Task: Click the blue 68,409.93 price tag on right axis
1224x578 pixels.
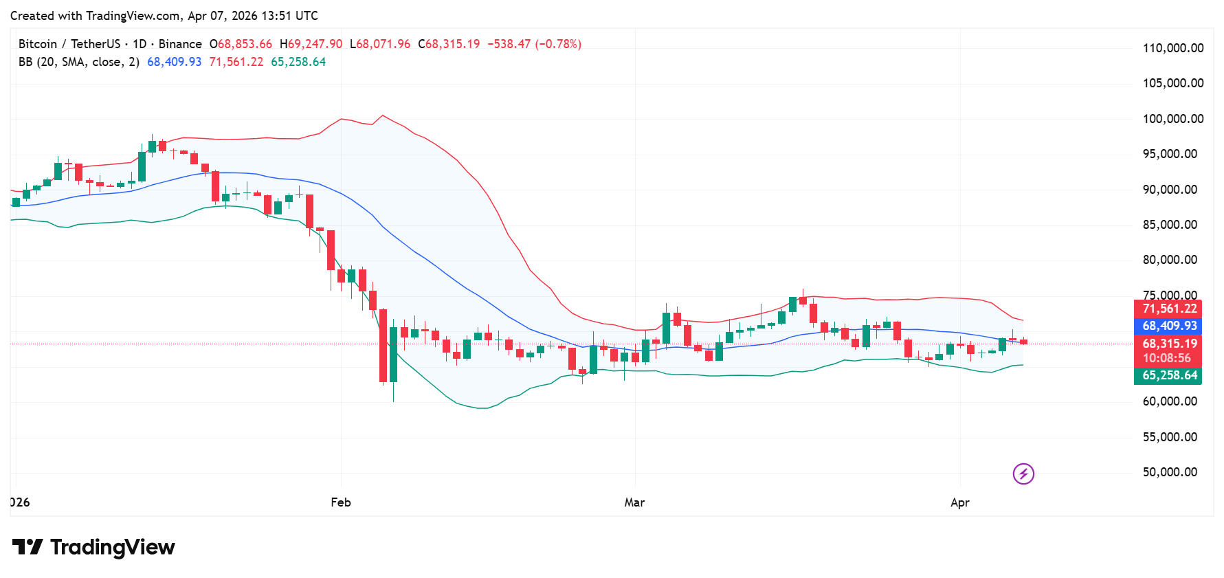Action: point(1168,326)
